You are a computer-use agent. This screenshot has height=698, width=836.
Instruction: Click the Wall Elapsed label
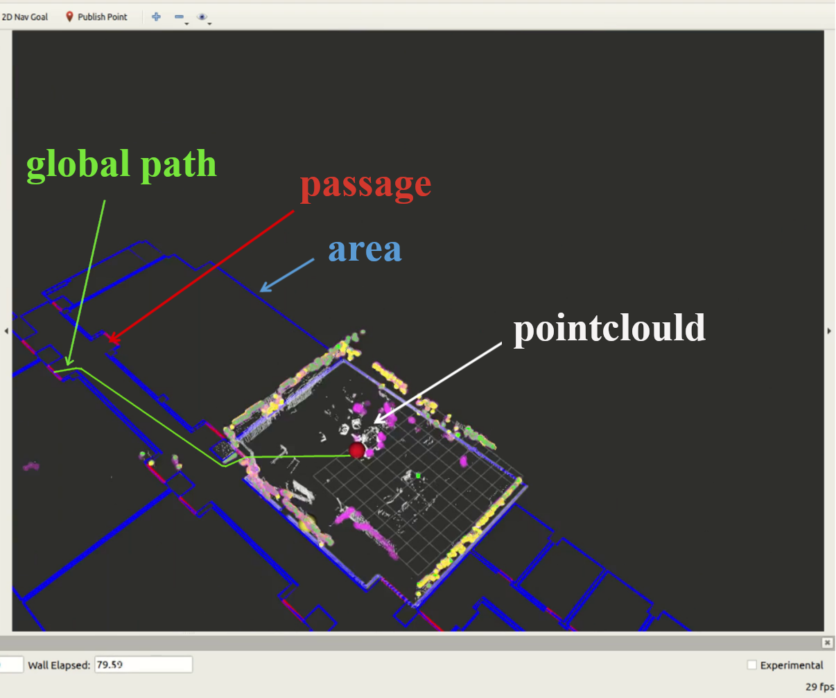click(59, 665)
